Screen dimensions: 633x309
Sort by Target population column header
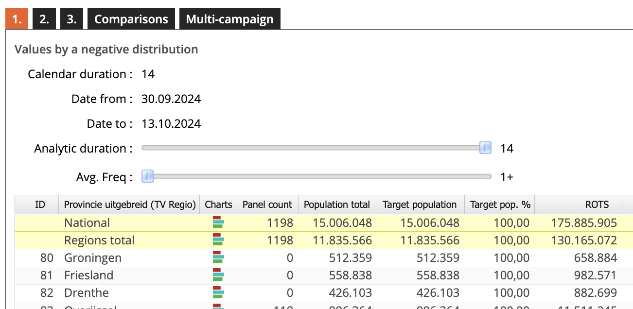pyautogui.click(x=420, y=205)
